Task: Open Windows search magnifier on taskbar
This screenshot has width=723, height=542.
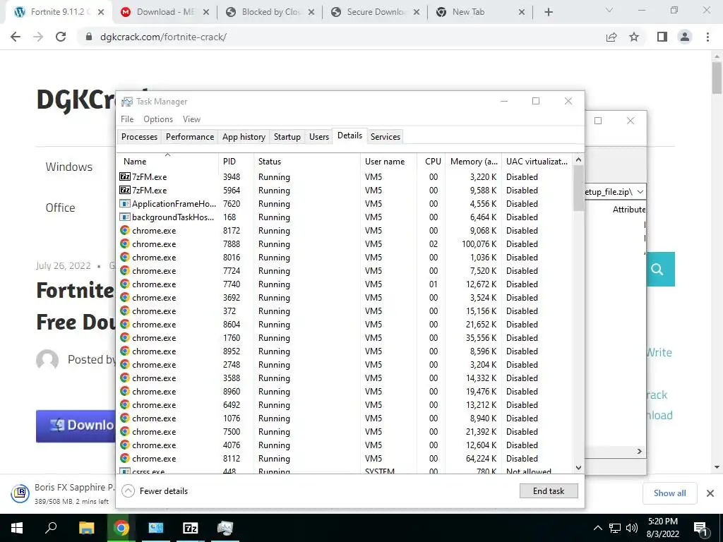Action: (x=51, y=528)
